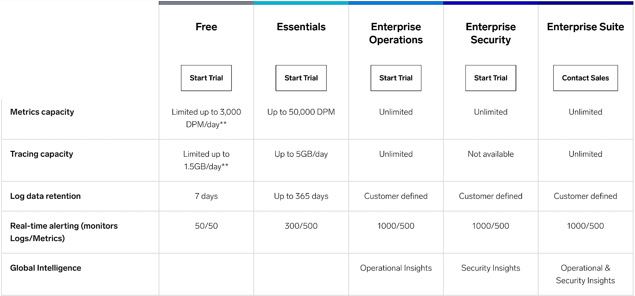Screen dimensions: 635x296
Task: Select the Enterprise Operations heading
Action: (396, 33)
